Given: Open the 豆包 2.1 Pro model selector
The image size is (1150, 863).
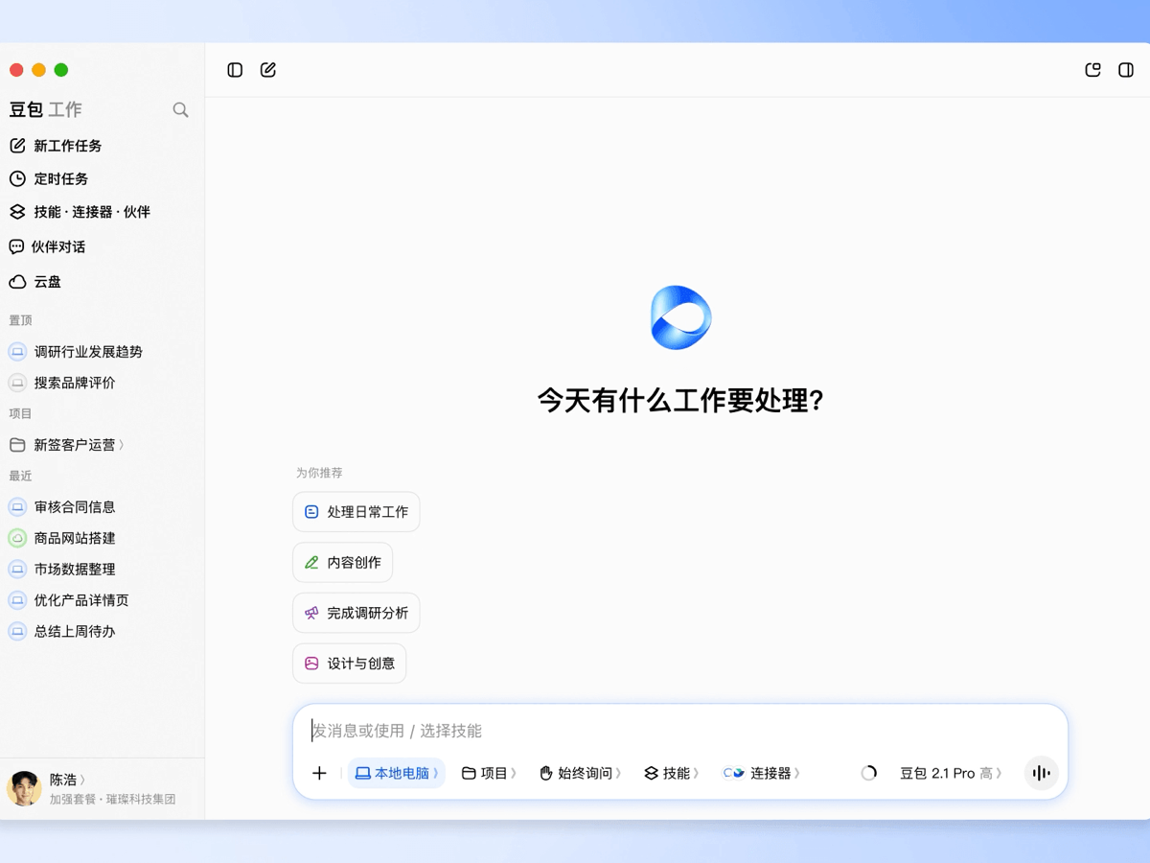Looking at the screenshot, I should coord(951,773).
